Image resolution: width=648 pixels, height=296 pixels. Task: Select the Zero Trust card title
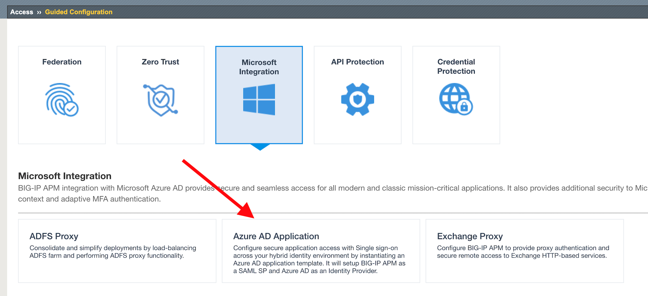coord(160,62)
